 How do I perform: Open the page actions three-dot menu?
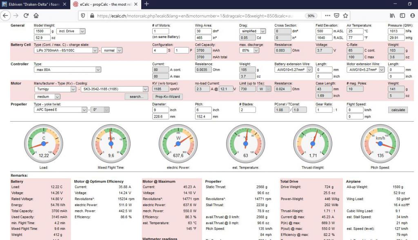click(x=326, y=16)
